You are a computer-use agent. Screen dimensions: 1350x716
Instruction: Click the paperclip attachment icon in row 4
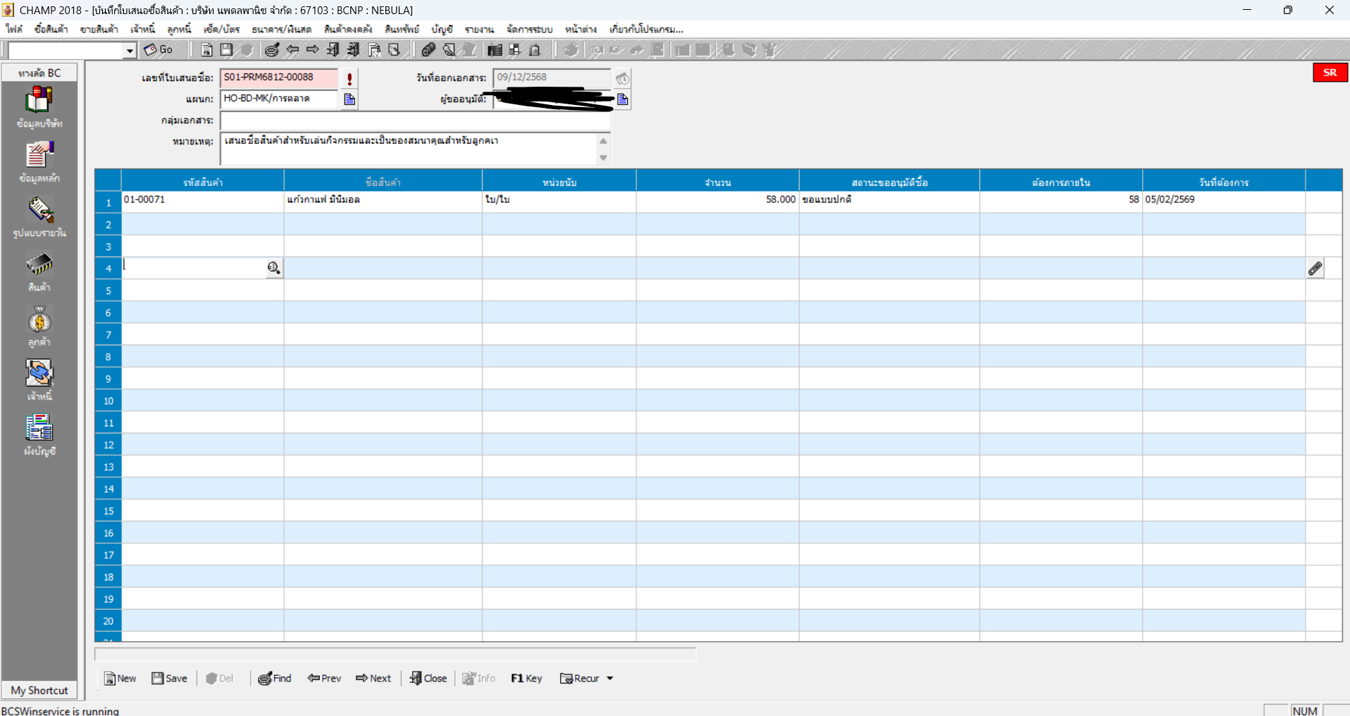click(1315, 268)
